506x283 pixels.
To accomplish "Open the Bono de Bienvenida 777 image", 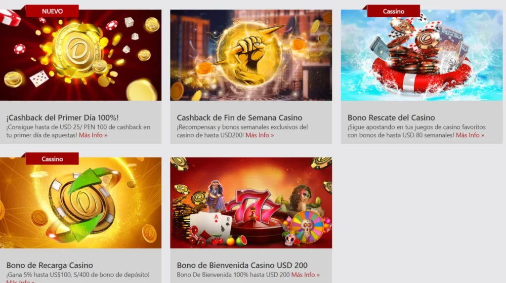I will 251,202.
